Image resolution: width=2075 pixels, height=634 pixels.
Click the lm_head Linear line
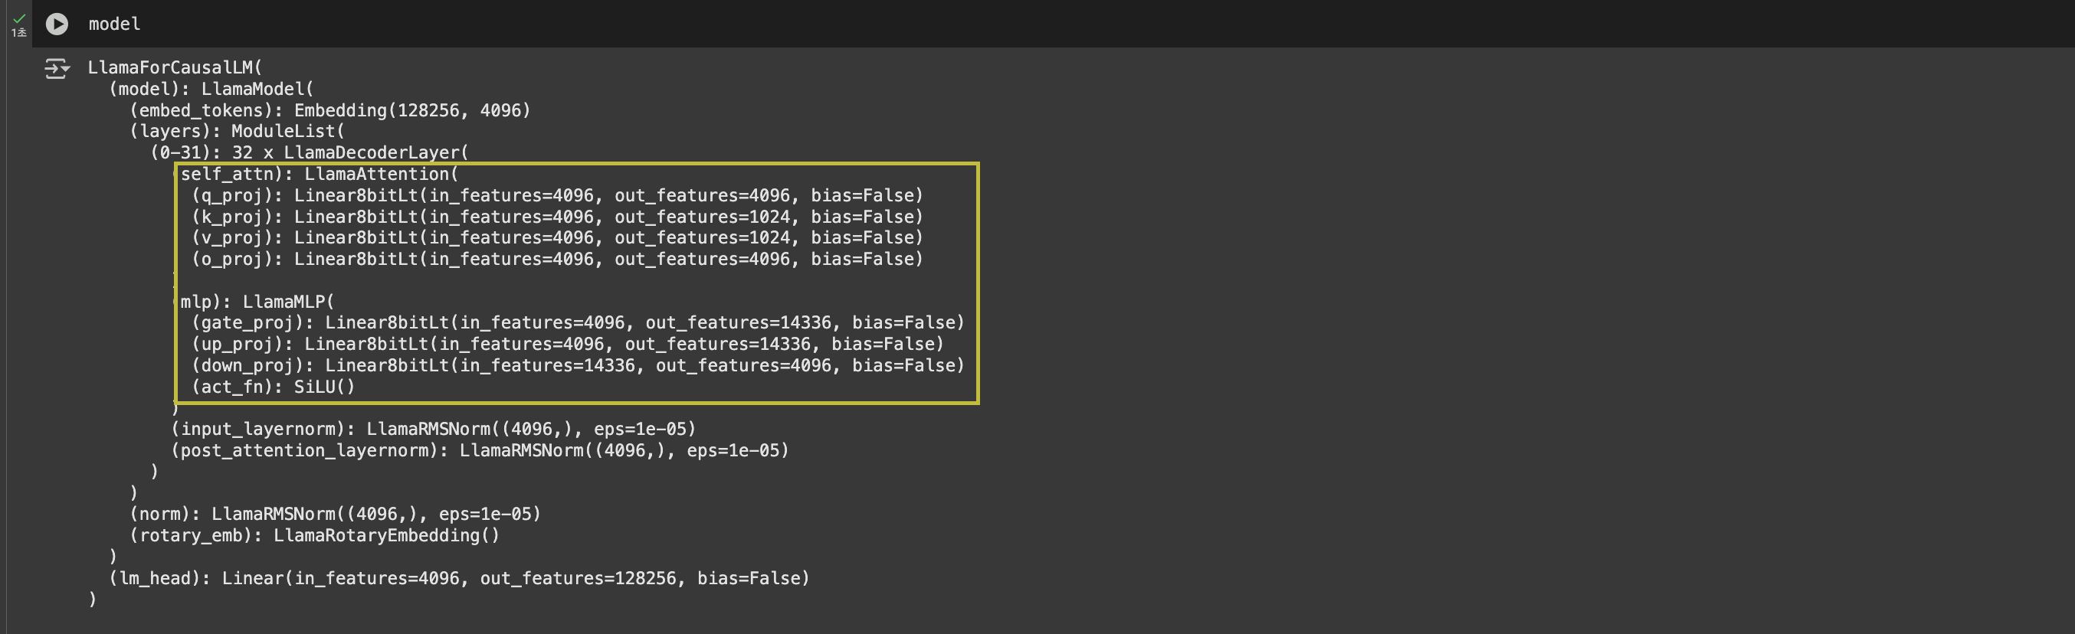(459, 578)
